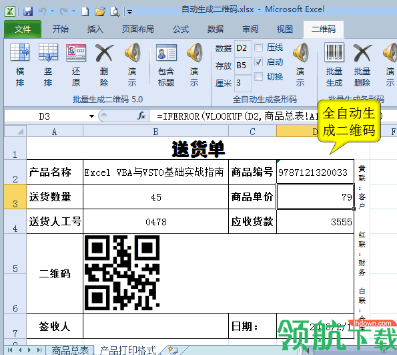
Task: Save the workbook with the floppy disk icon
Action: click(x=28, y=11)
